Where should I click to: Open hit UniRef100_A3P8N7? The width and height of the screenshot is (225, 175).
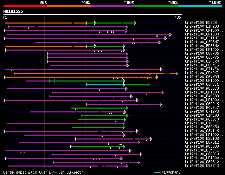coord(202,42)
